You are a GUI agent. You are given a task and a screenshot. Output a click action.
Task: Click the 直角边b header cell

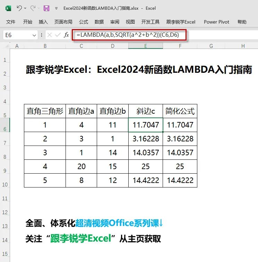(x=113, y=111)
